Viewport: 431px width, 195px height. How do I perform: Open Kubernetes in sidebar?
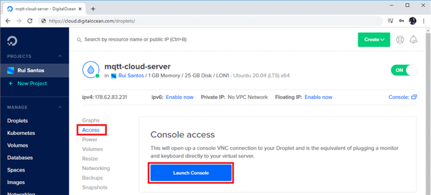click(21, 133)
